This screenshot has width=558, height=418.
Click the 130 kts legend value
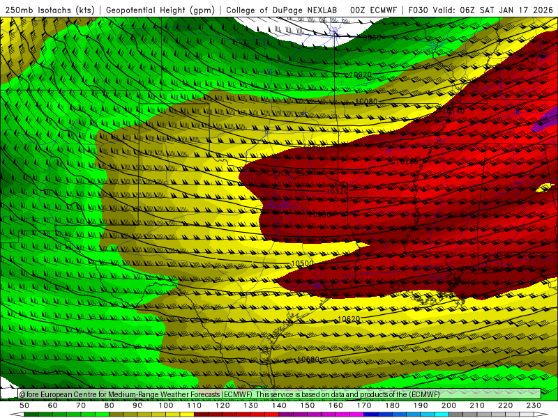(x=251, y=405)
